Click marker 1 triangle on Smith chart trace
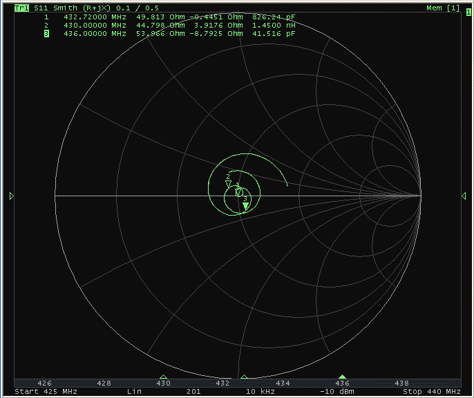 coord(238,192)
